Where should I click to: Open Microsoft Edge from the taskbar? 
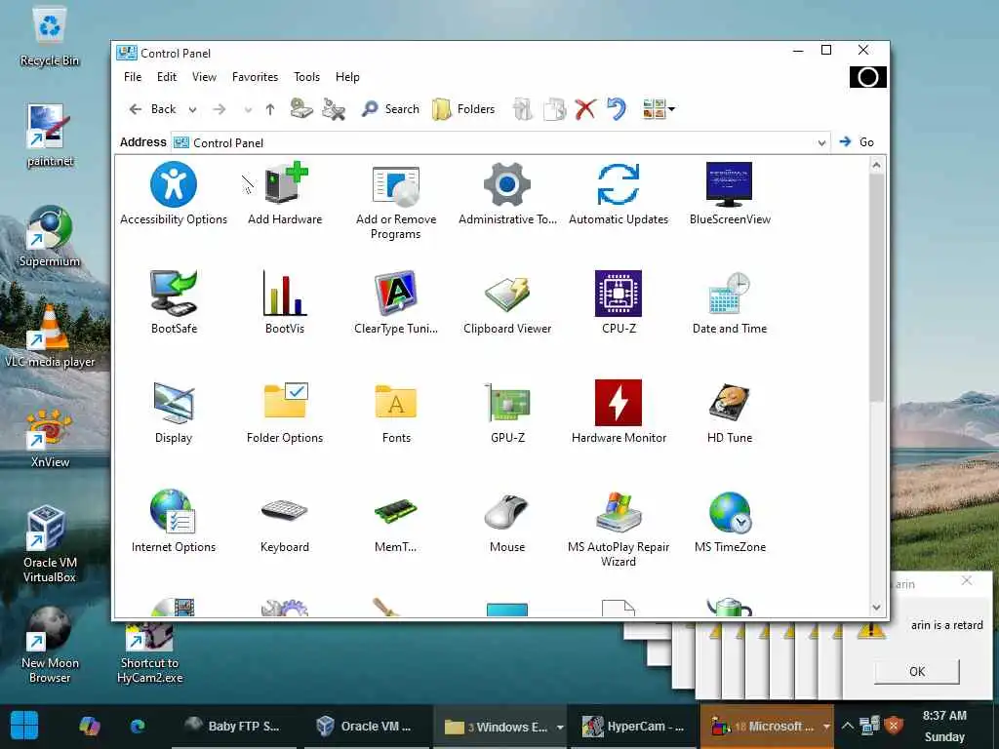[x=138, y=726]
